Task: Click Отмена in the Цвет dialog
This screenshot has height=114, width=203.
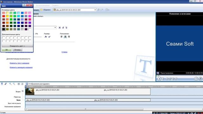Action: (x=17, y=50)
